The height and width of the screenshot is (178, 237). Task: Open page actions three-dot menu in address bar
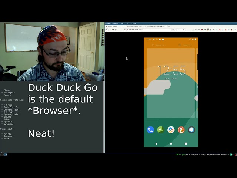click(x=178, y=30)
